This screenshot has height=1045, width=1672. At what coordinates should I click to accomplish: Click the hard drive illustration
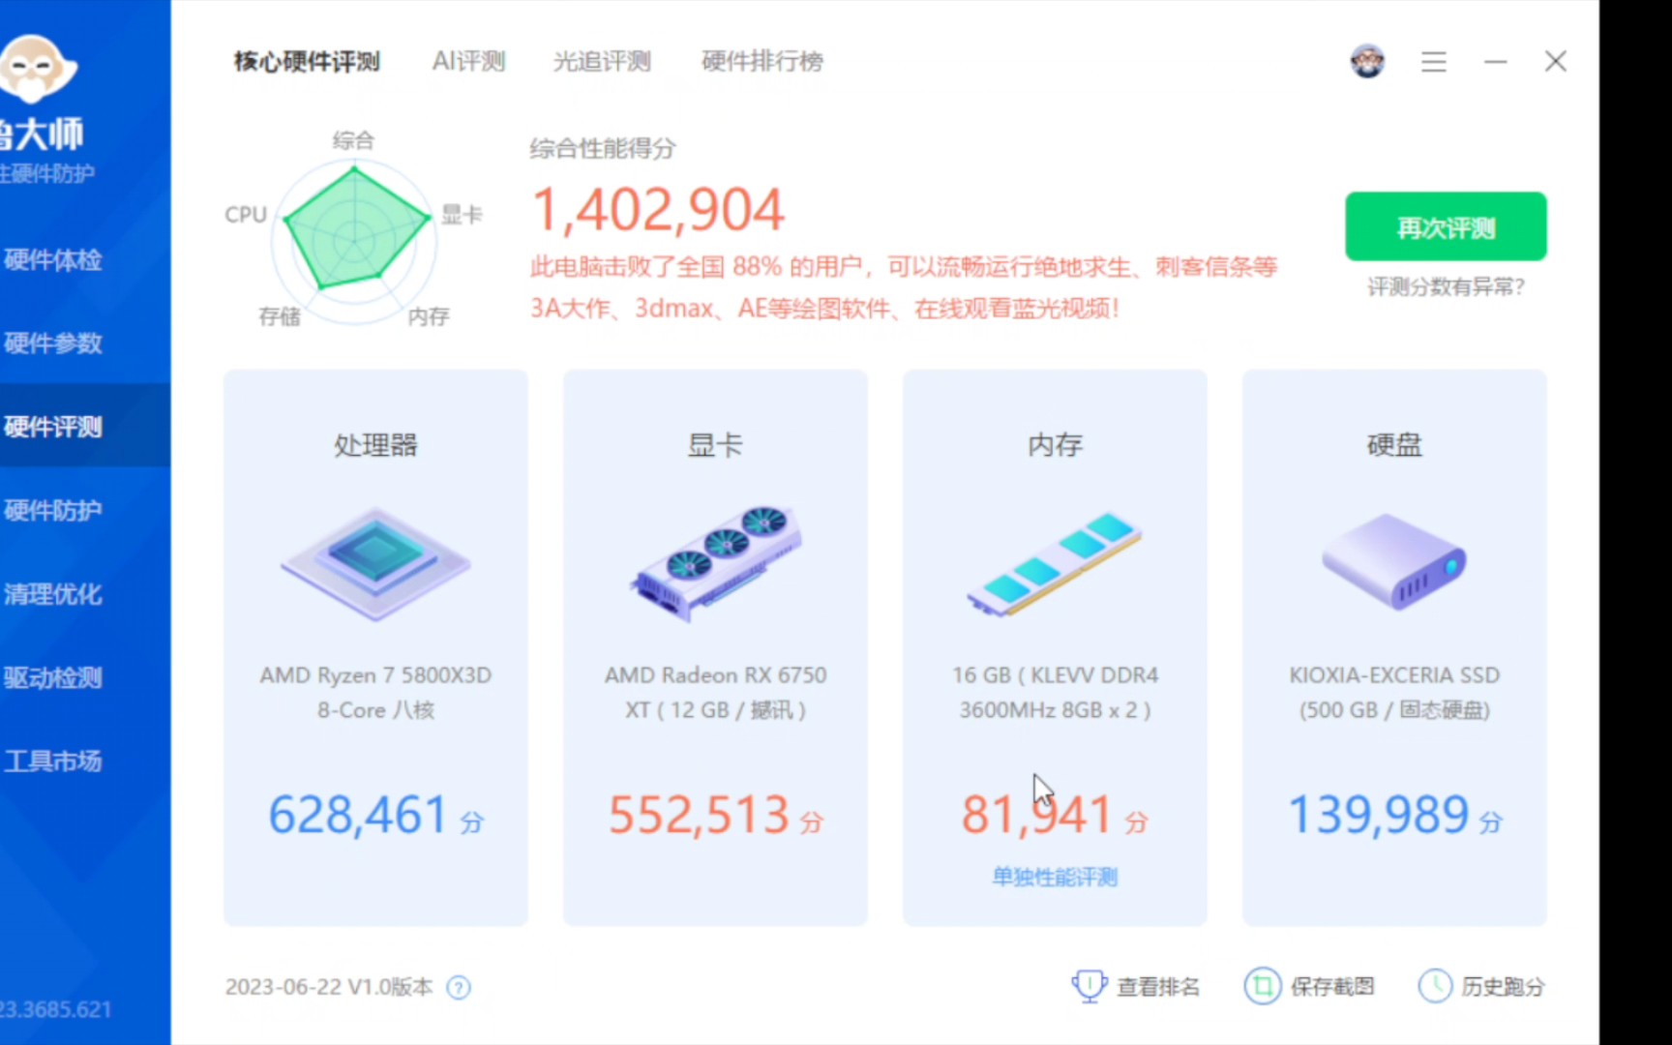(1394, 561)
